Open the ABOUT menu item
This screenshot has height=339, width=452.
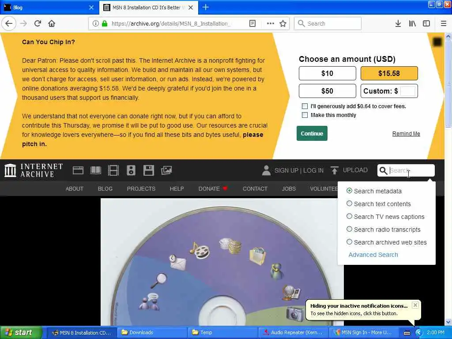pyautogui.click(x=74, y=189)
